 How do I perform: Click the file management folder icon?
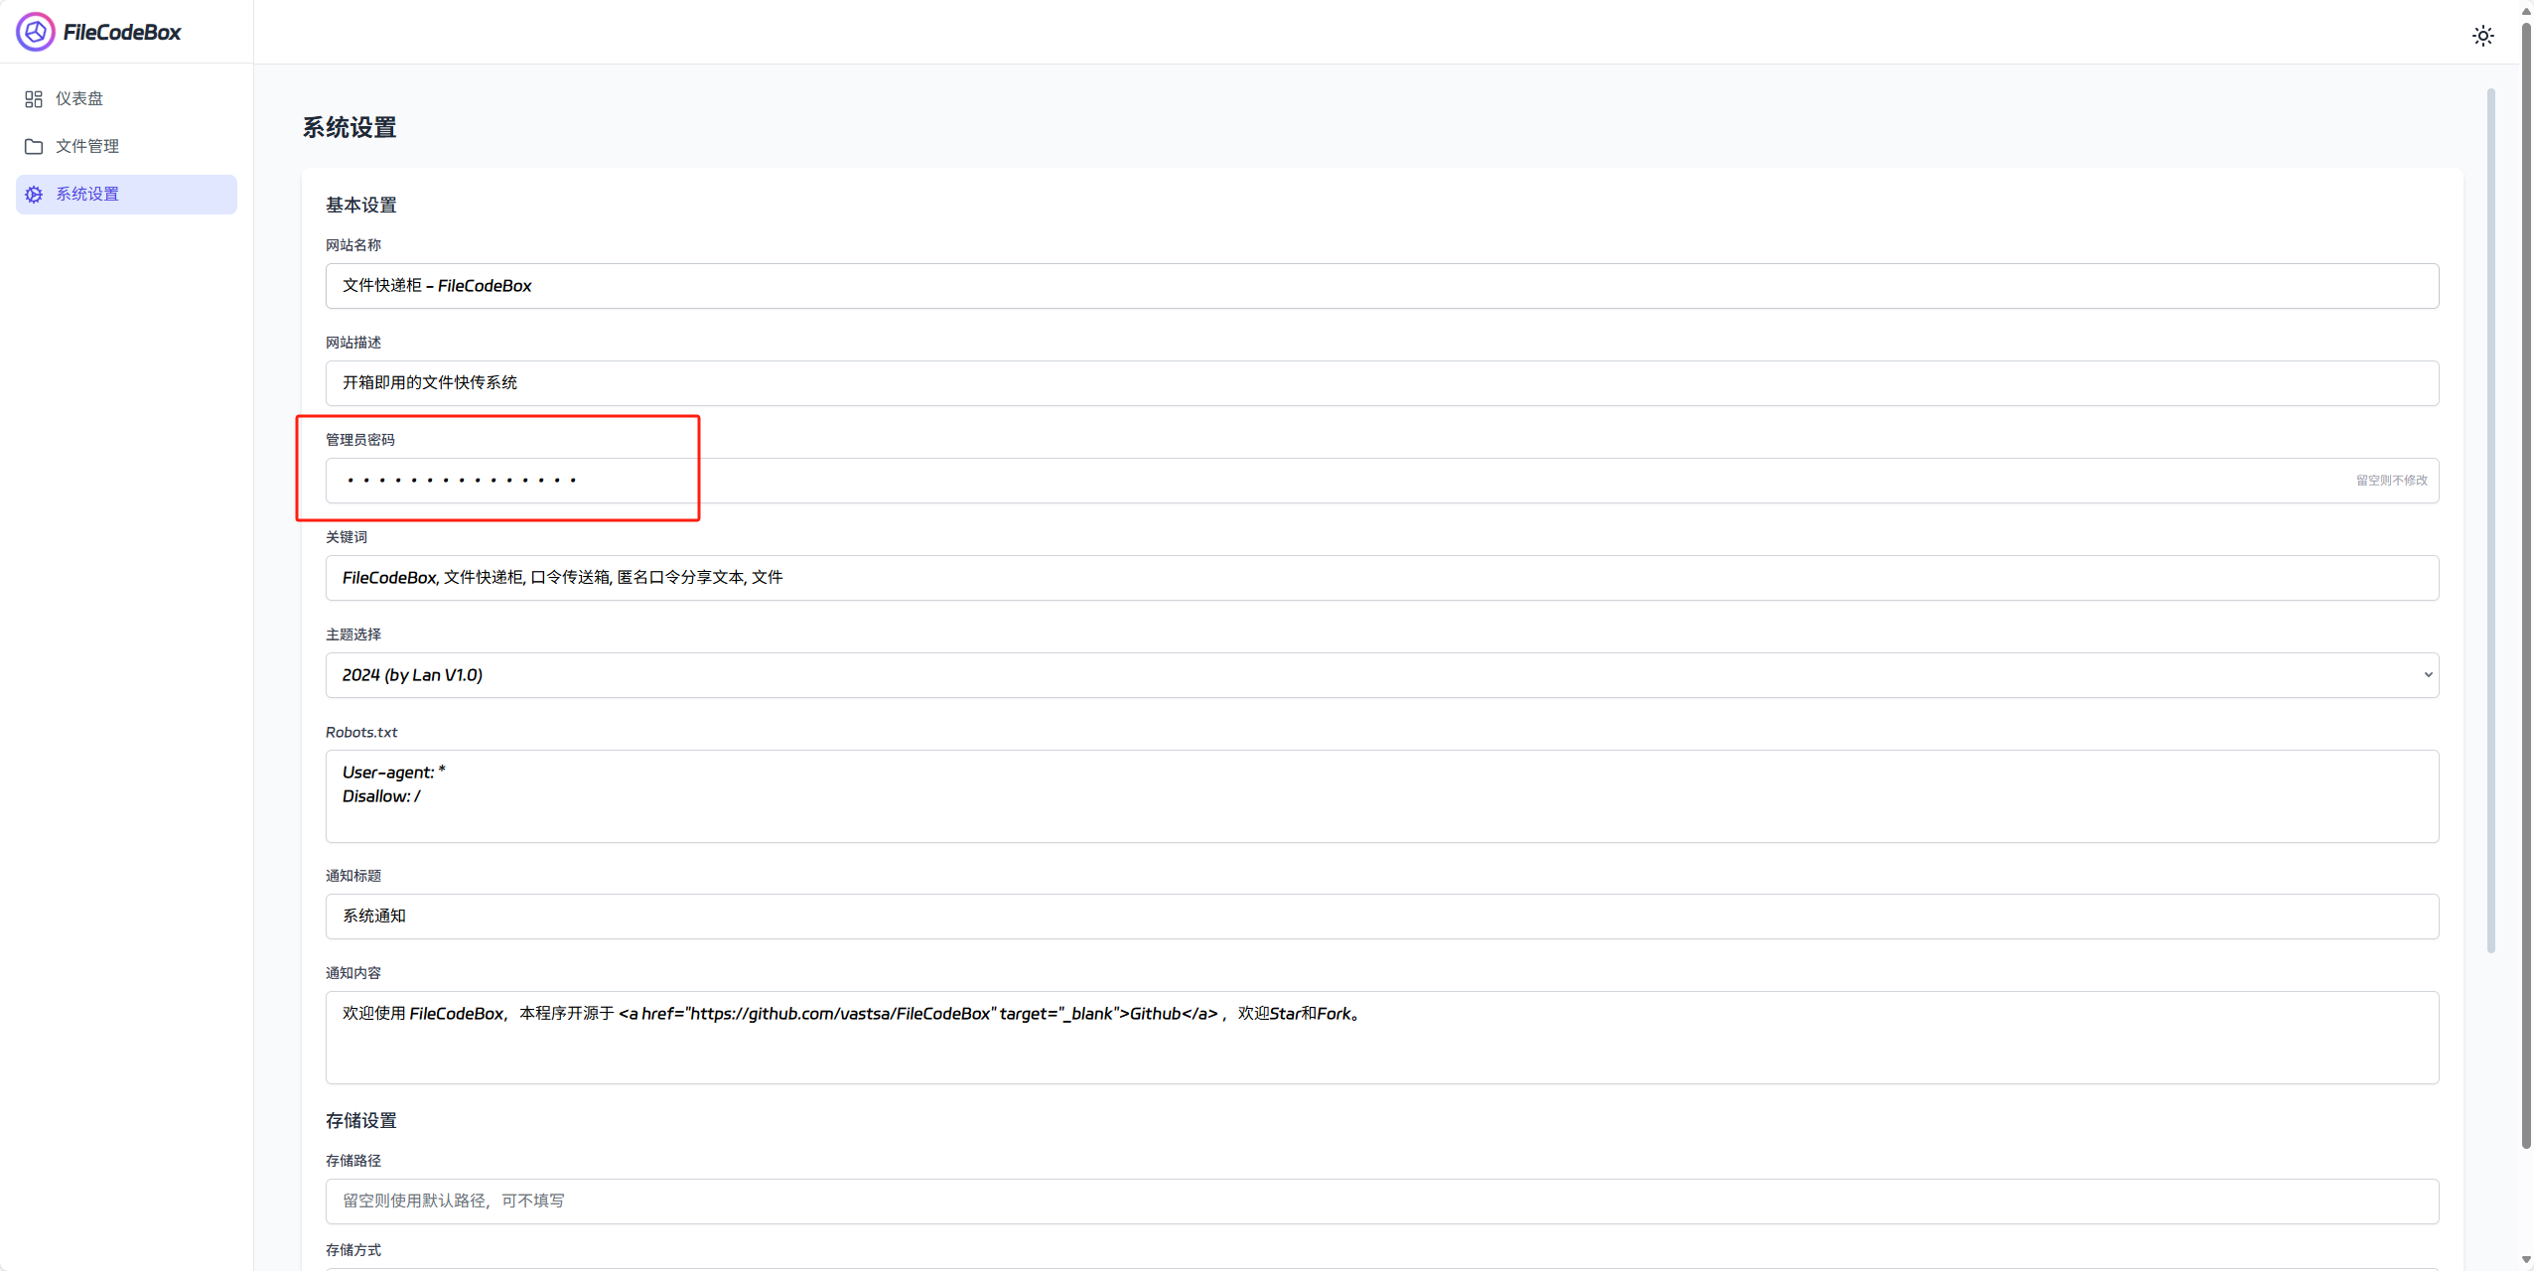click(34, 147)
